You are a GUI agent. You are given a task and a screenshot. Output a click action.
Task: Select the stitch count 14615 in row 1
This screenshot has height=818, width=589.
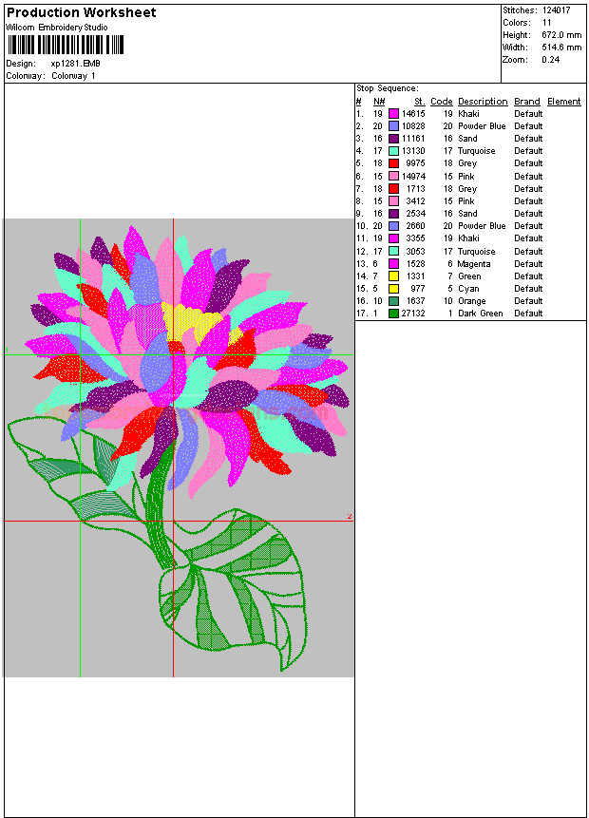(413, 114)
